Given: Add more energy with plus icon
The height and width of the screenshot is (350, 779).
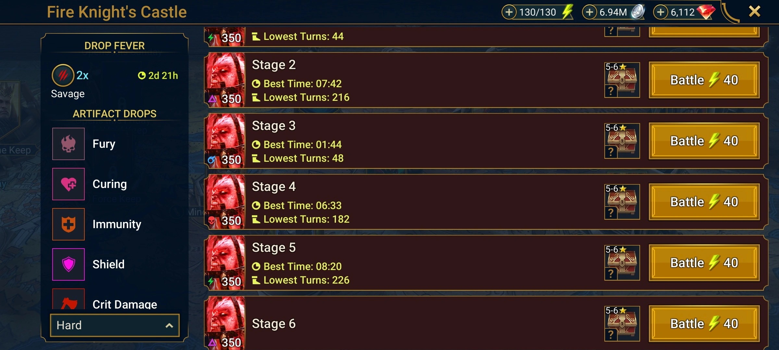Looking at the screenshot, I should (509, 12).
